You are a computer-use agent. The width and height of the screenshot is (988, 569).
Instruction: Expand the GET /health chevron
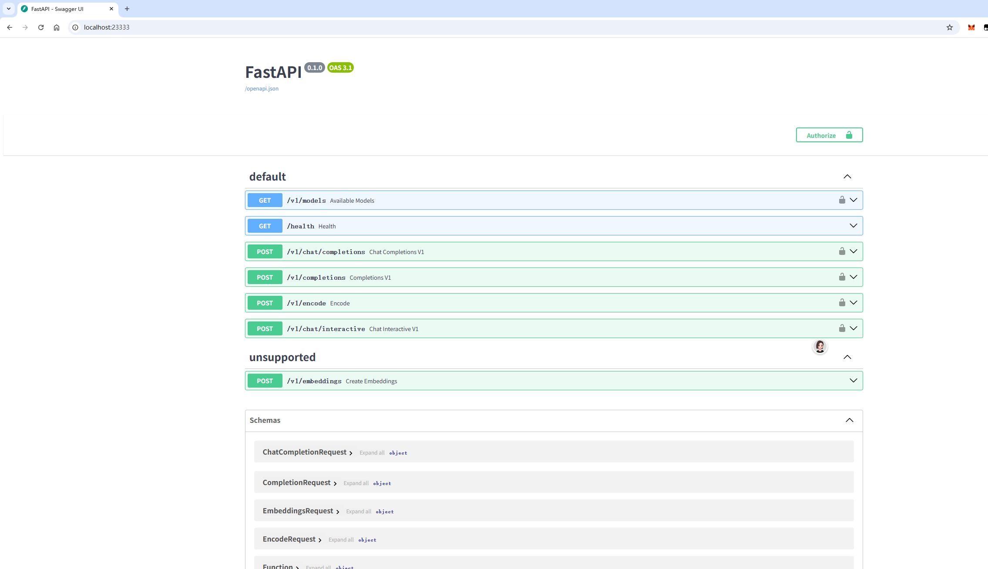(854, 226)
